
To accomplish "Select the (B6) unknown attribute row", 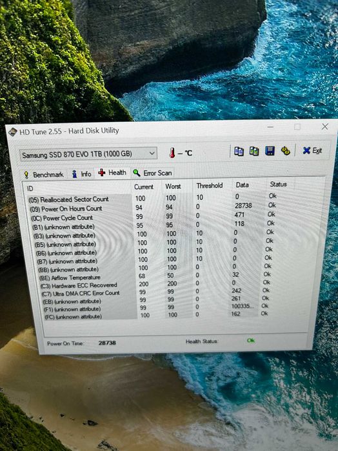I will (x=154, y=251).
